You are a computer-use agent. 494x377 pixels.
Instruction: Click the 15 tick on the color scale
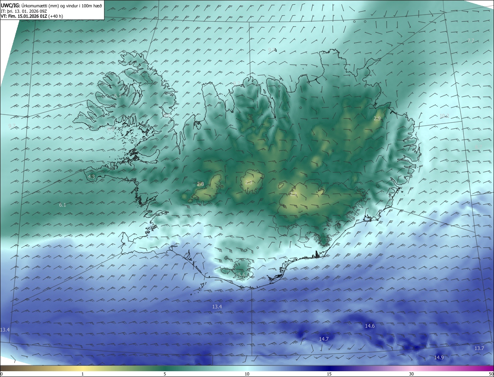coord(329,374)
